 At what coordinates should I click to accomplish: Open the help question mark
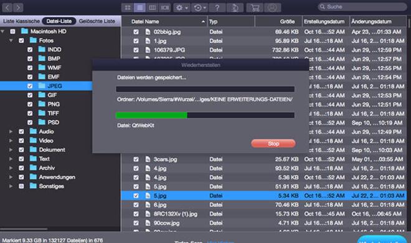pyautogui.click(x=217, y=7)
